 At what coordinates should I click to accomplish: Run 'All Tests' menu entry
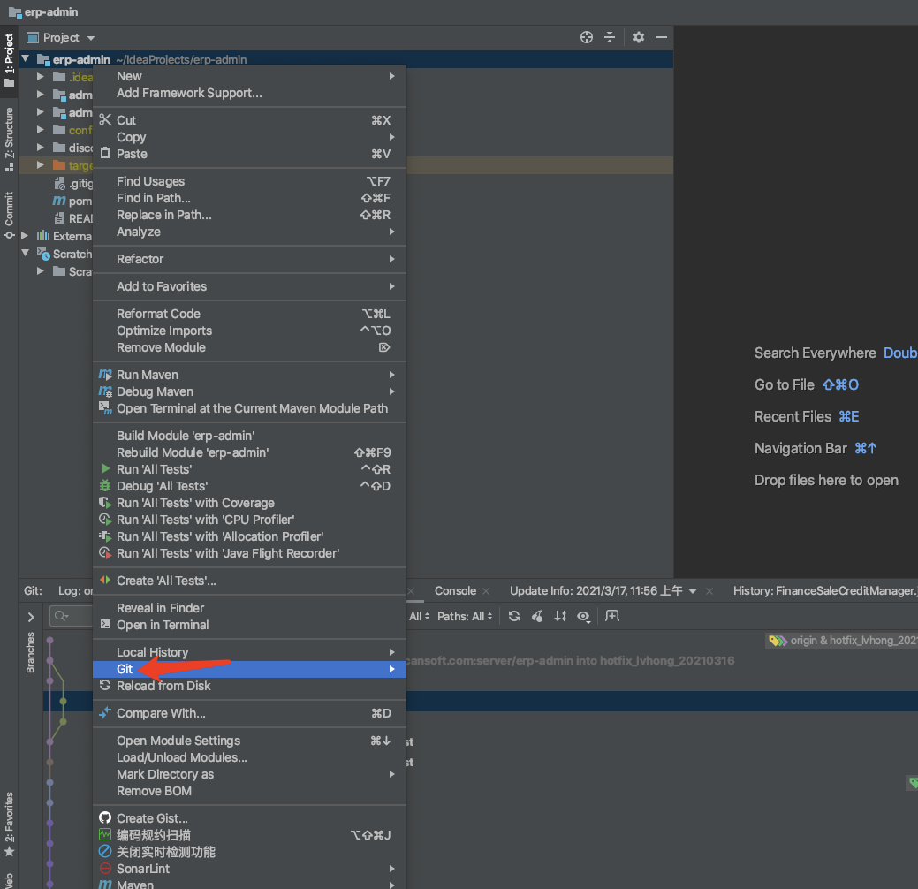[x=249, y=469]
